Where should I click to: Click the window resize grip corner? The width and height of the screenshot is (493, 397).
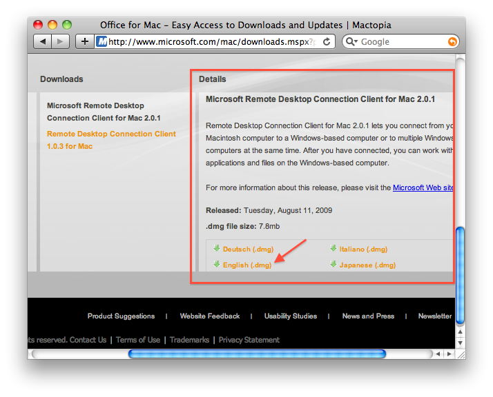click(x=461, y=355)
